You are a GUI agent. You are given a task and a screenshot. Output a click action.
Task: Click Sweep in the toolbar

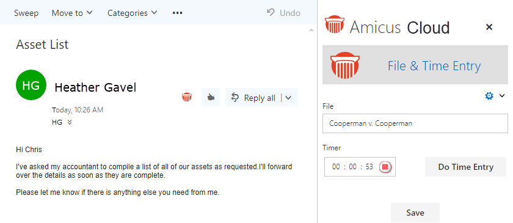26,13
